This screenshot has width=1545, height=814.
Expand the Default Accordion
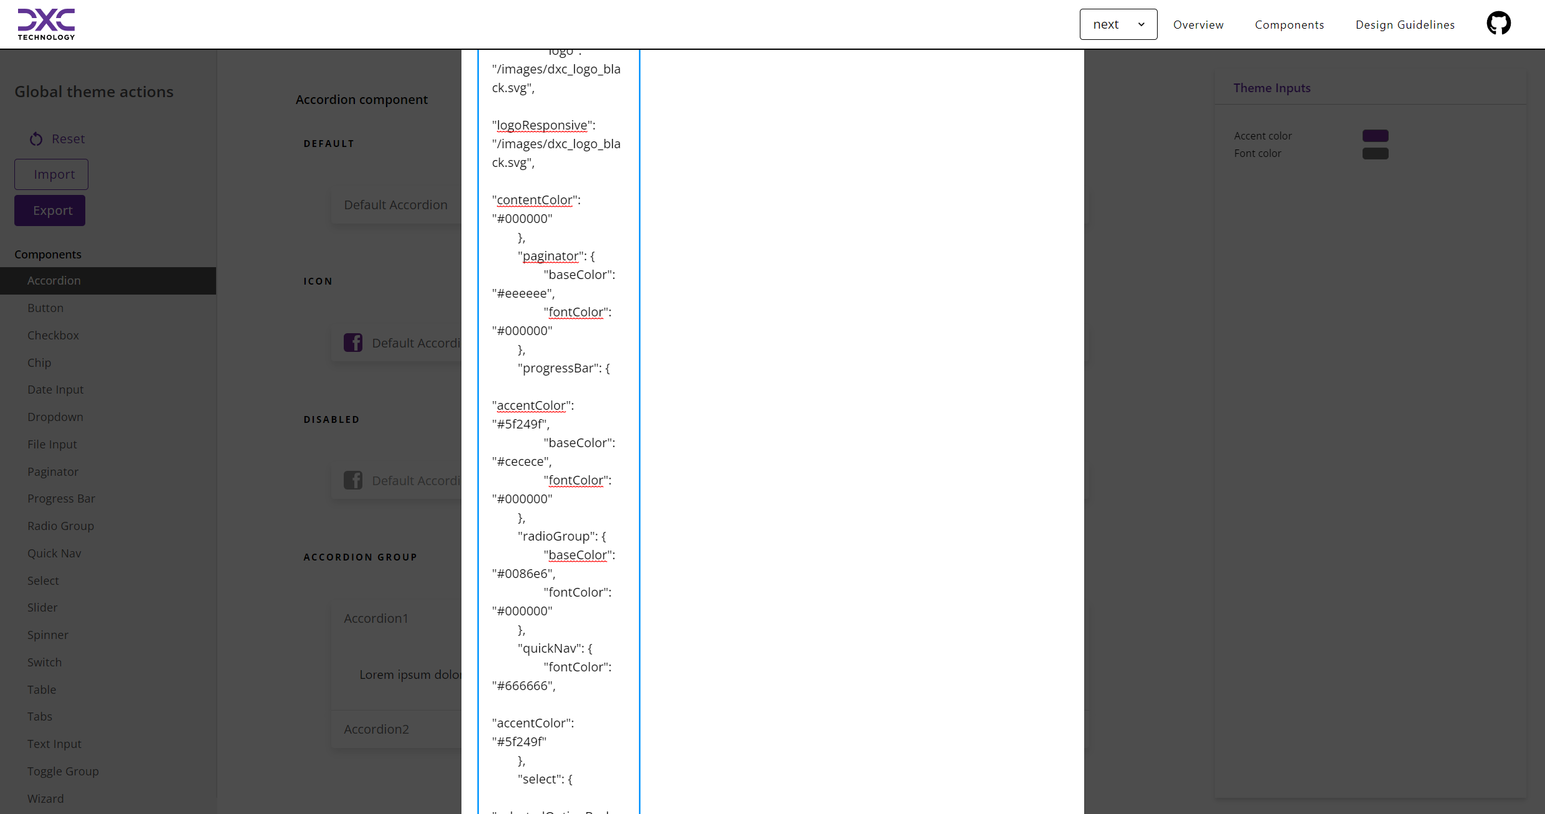pyautogui.click(x=395, y=205)
